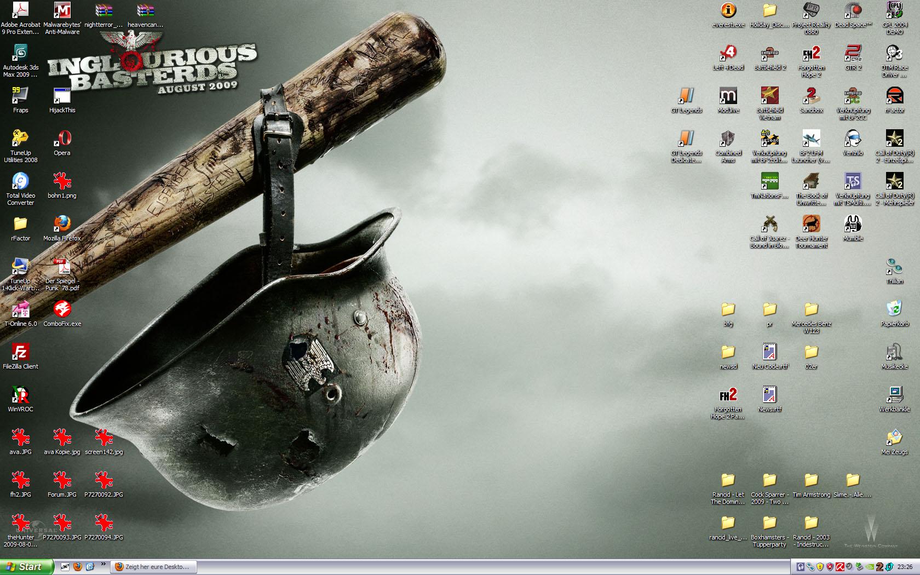
Task: Open the bfg folder
Action: pos(728,314)
